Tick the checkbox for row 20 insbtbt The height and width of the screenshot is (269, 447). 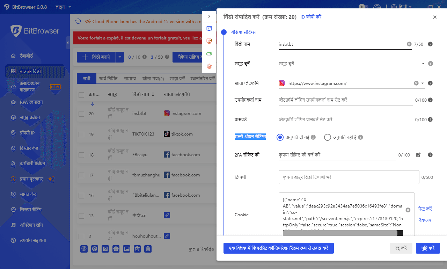click(x=81, y=114)
